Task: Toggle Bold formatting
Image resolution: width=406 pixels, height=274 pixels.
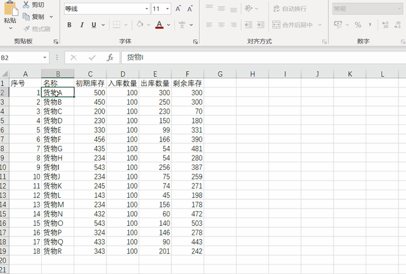Action: 69,25
